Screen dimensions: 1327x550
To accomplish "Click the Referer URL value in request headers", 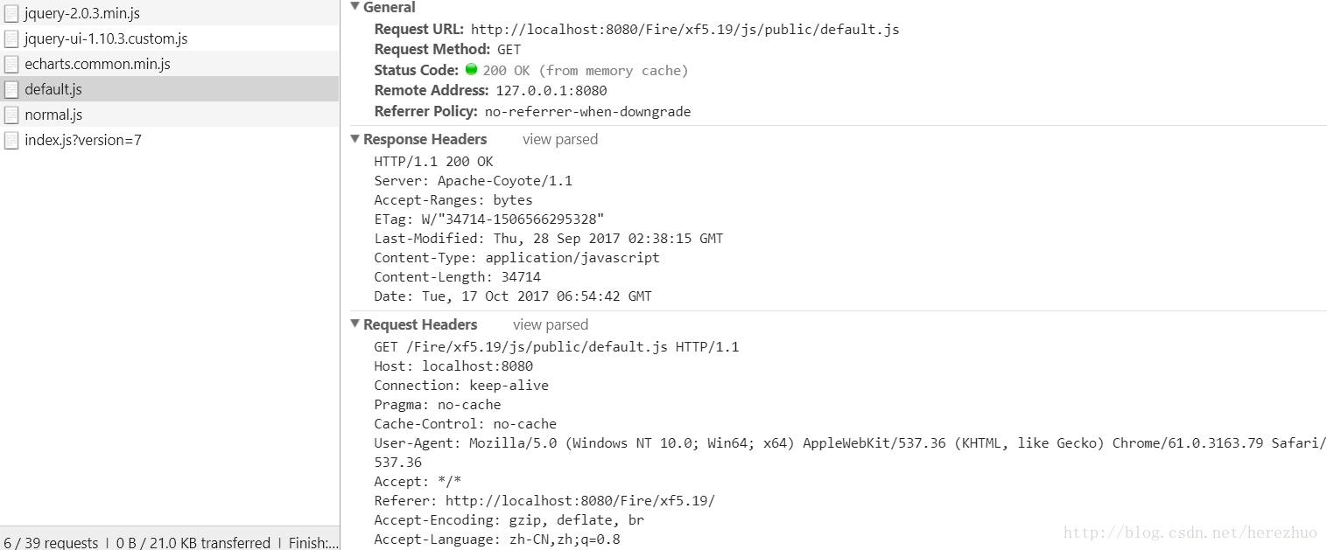I will point(579,501).
